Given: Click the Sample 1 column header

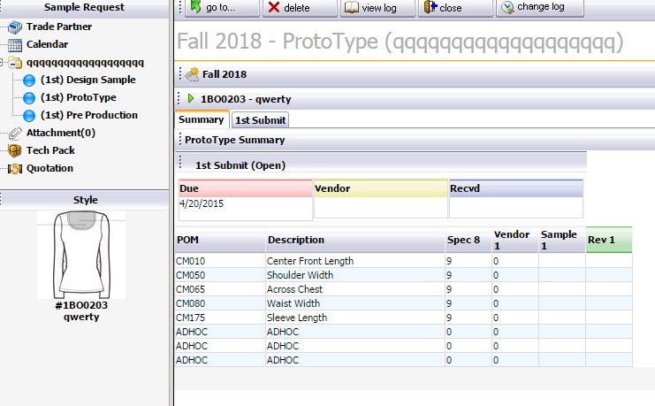Looking at the screenshot, I should (x=562, y=240).
